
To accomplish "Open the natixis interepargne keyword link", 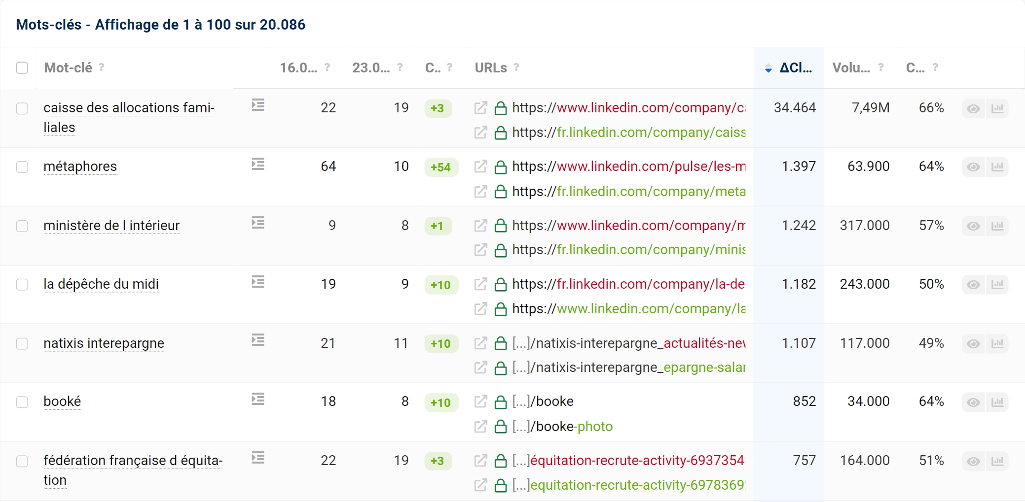I will coord(104,343).
